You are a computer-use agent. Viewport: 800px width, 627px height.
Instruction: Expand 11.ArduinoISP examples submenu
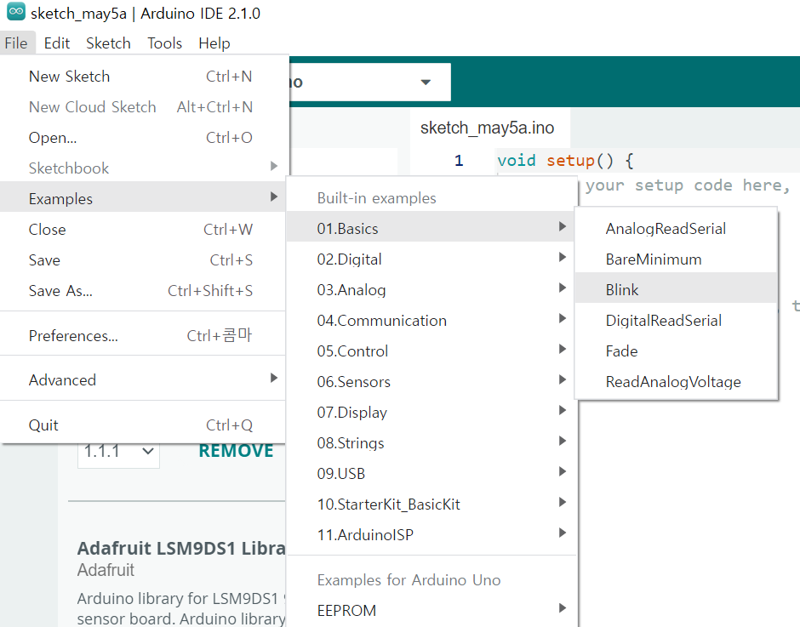tap(431, 534)
